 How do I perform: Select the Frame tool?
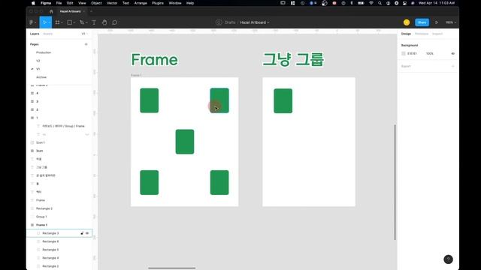[57, 22]
